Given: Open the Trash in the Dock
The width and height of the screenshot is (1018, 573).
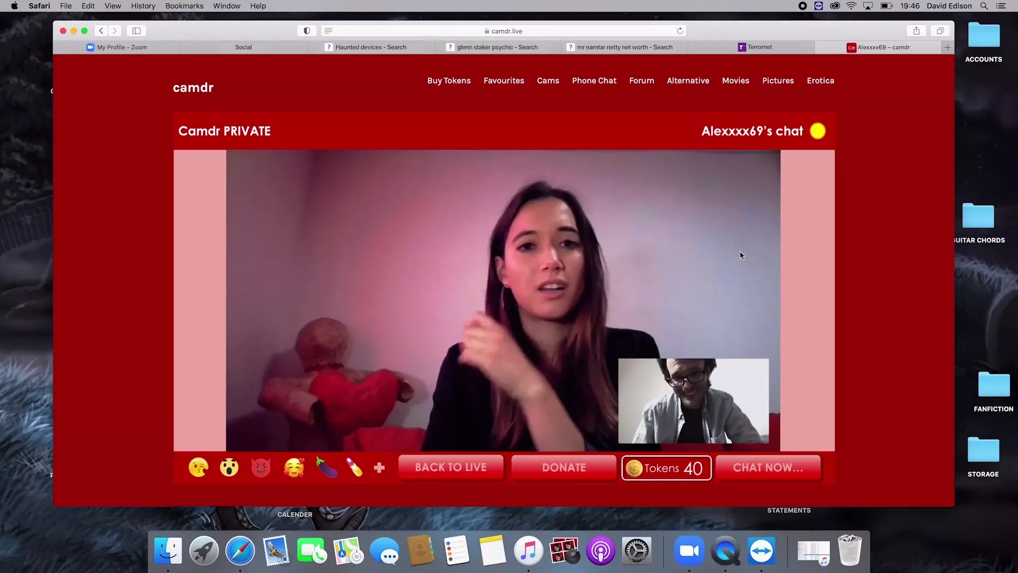Looking at the screenshot, I should 850,551.
